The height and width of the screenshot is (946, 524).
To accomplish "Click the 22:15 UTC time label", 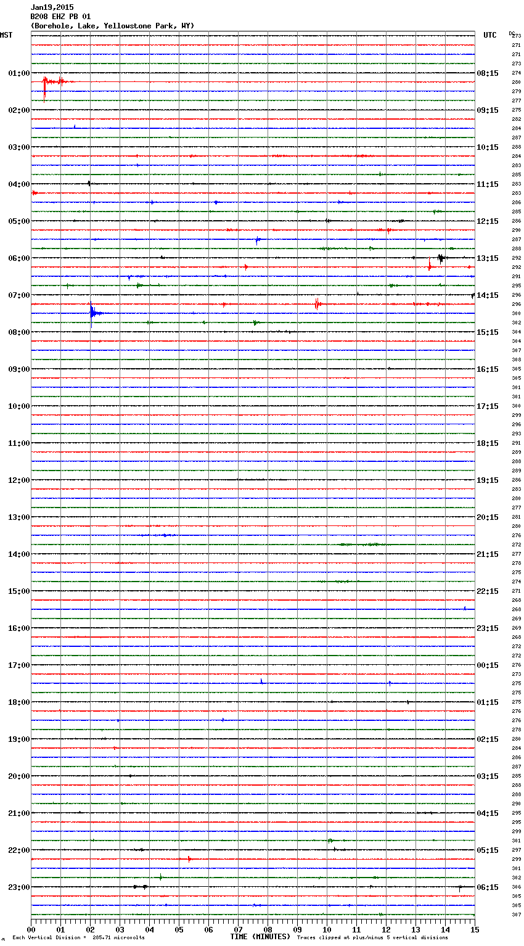I will click(x=488, y=591).
